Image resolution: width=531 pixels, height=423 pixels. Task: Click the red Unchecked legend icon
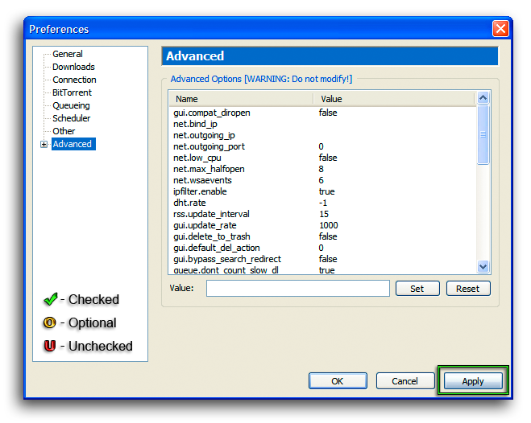(x=50, y=347)
